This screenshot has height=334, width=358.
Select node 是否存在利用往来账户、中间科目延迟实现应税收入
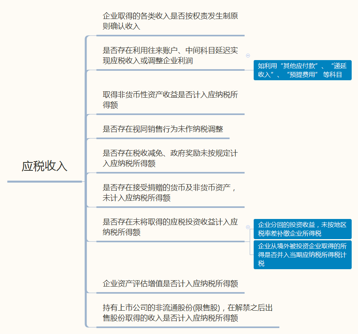170,55
